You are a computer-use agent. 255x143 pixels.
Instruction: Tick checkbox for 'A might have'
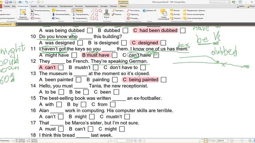coord(74,55)
